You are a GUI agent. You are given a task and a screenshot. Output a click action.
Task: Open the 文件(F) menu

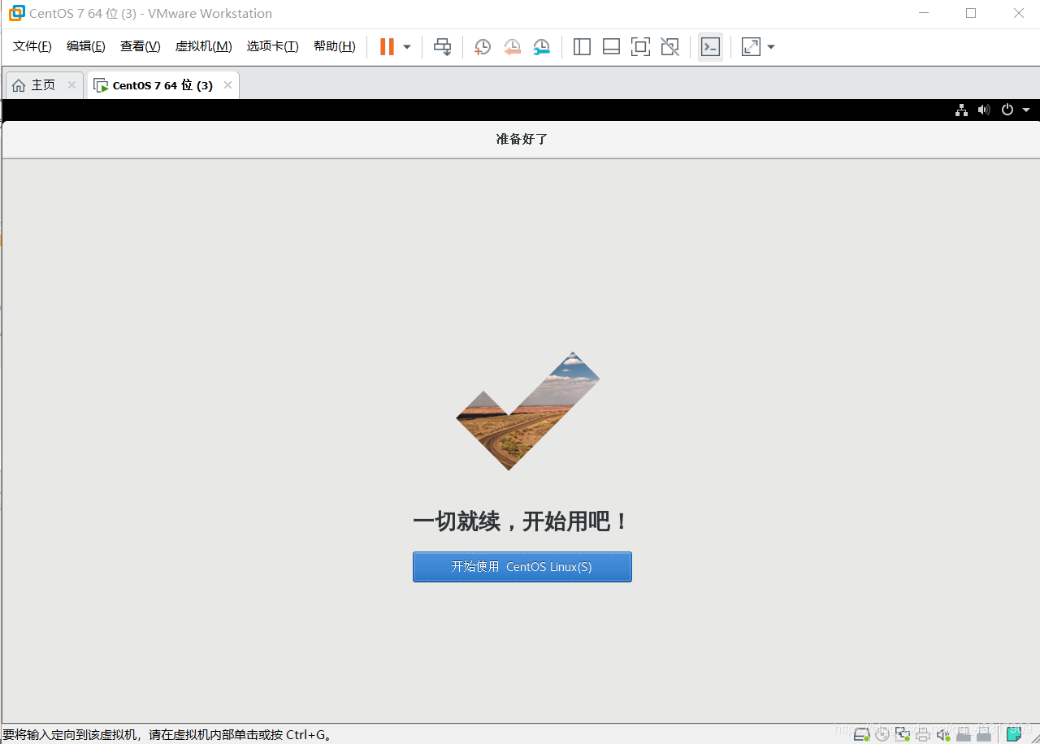32,46
